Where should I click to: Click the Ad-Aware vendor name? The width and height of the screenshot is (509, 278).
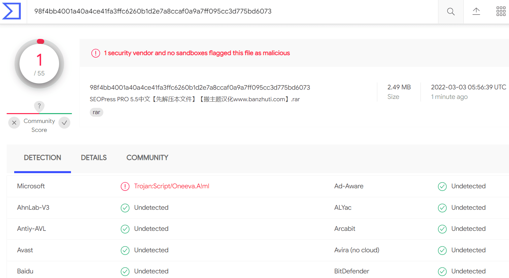(349, 186)
